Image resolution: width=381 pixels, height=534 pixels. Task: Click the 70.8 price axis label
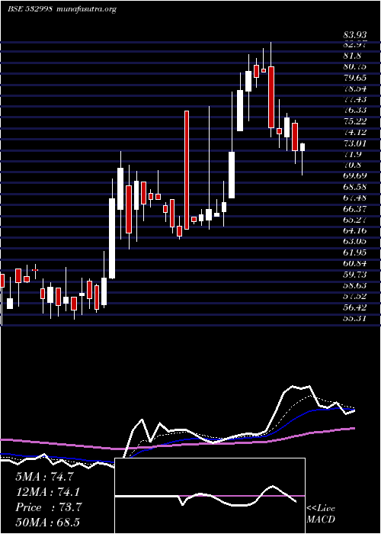tap(352, 166)
